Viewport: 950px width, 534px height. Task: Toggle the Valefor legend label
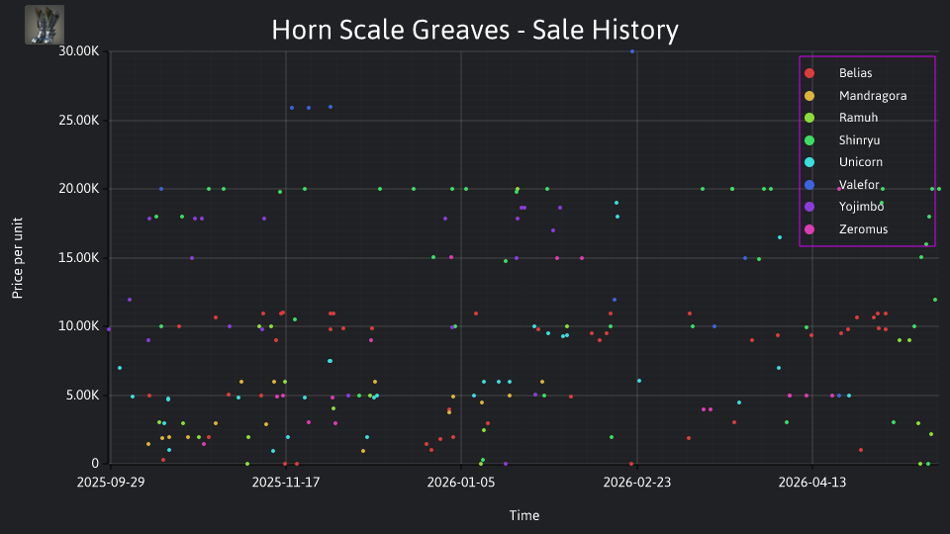pyautogui.click(x=859, y=185)
